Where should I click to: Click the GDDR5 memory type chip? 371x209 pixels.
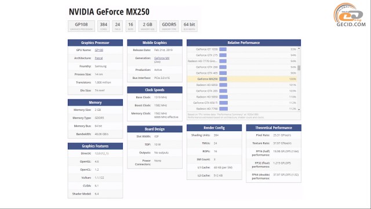[x=169, y=26]
